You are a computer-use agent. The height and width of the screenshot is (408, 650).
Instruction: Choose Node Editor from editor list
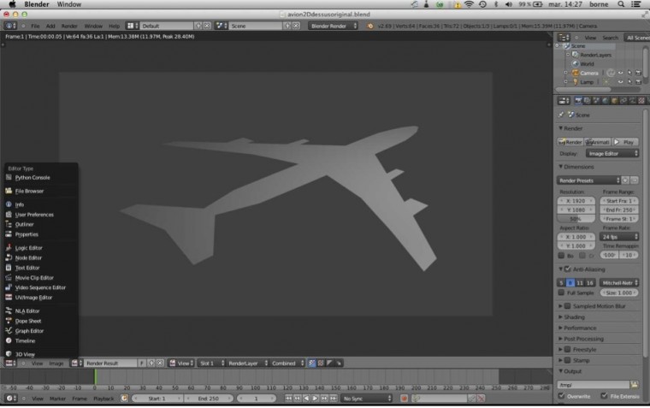[x=28, y=257]
